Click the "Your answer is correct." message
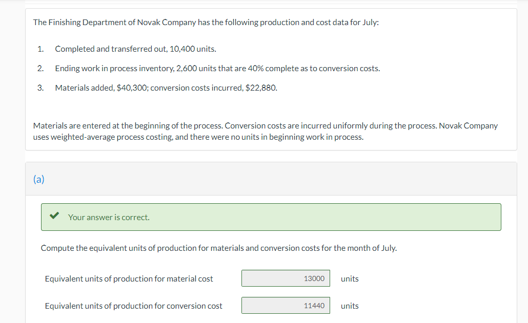The image size is (528, 323). [109, 217]
